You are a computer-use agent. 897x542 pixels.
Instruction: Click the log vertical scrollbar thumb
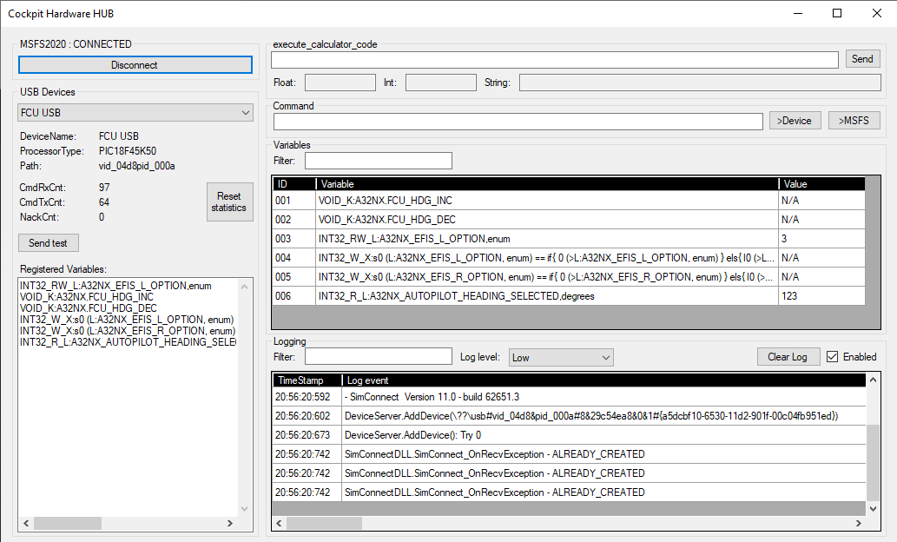(873, 463)
